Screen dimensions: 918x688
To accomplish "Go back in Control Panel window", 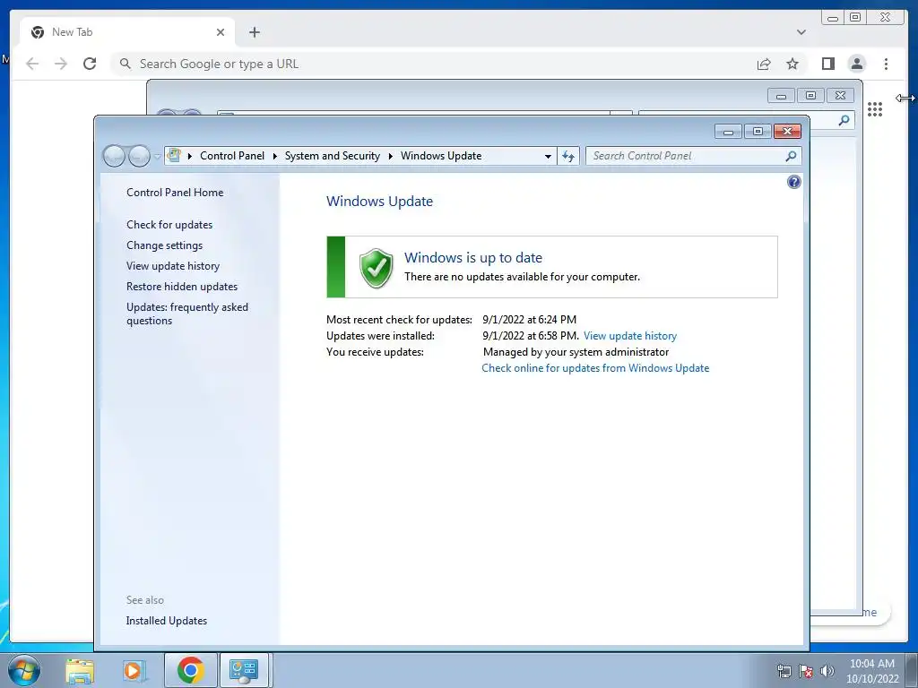I will [x=114, y=156].
